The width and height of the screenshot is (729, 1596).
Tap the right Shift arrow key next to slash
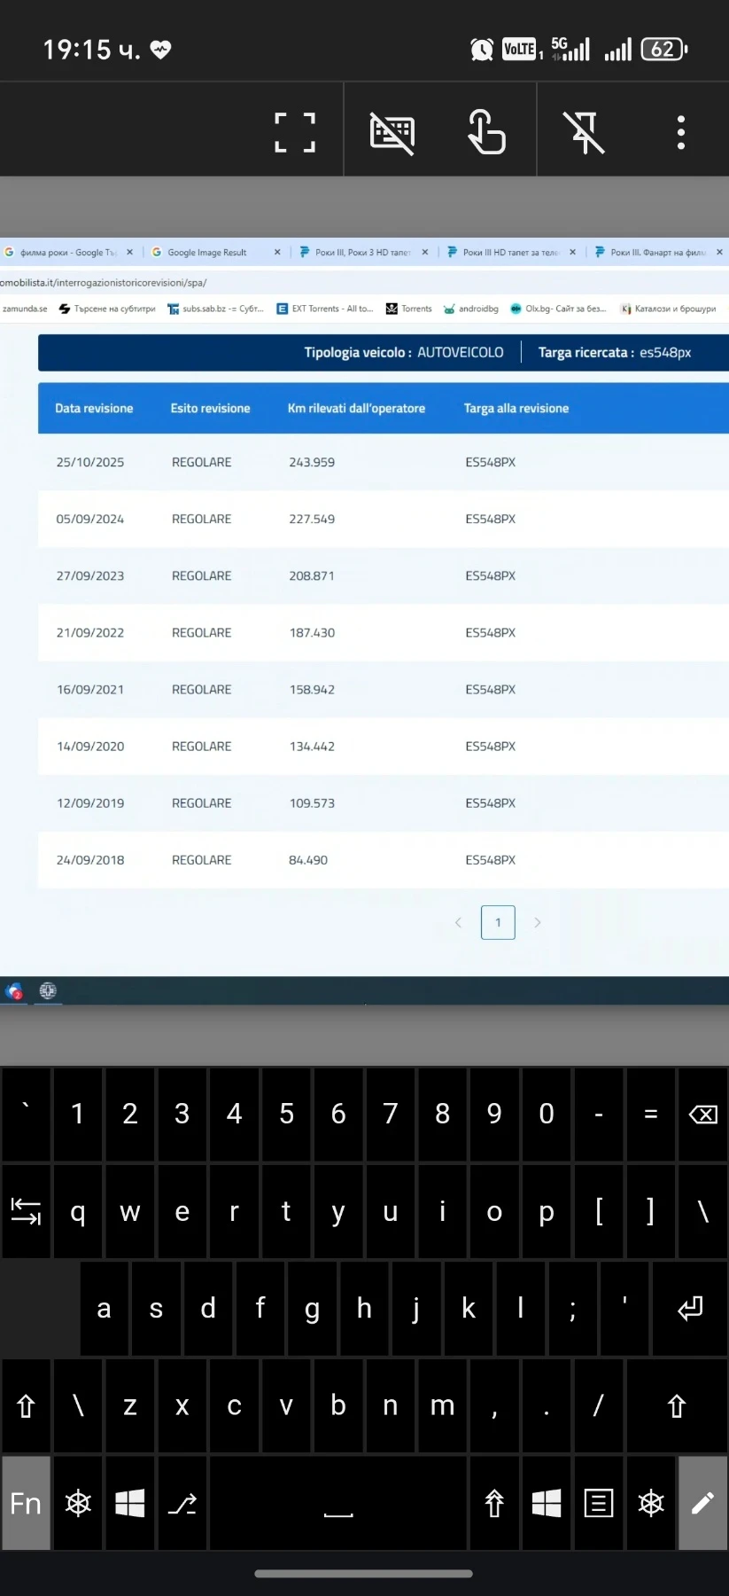click(677, 1406)
